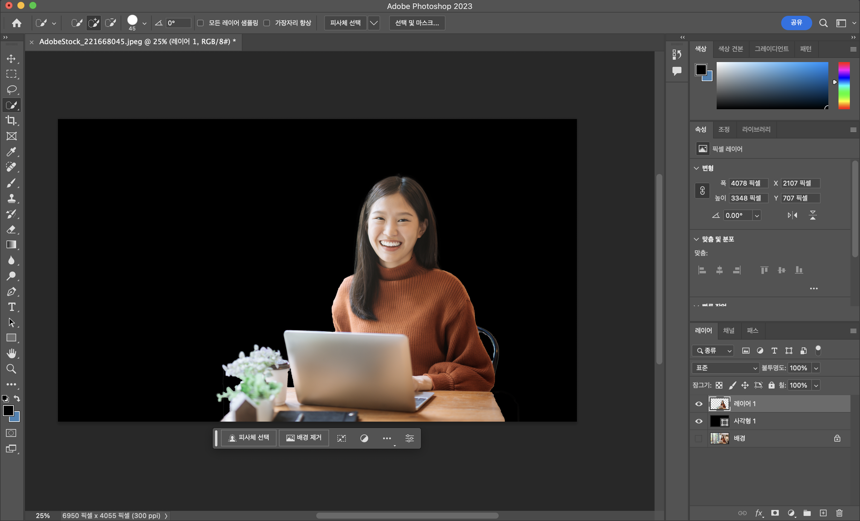
Task: Open the 불투명도 opacity dropdown
Action: [816, 368]
